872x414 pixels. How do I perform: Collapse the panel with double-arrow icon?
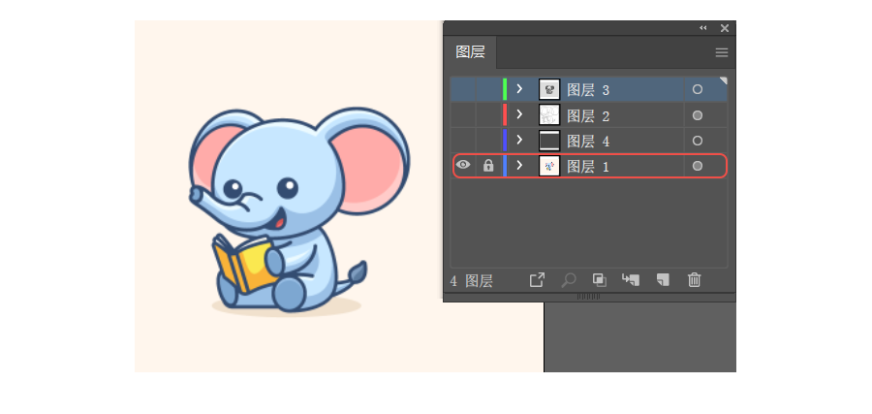pos(703,28)
